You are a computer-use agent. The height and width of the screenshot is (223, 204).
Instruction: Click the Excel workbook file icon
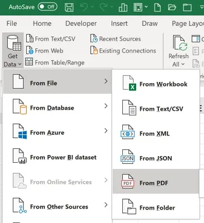click(x=129, y=83)
